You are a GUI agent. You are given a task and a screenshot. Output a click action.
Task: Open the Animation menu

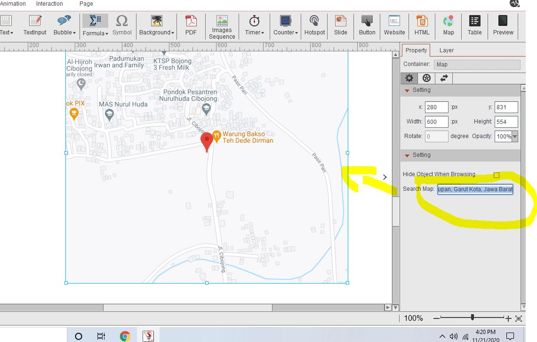pyautogui.click(x=13, y=4)
